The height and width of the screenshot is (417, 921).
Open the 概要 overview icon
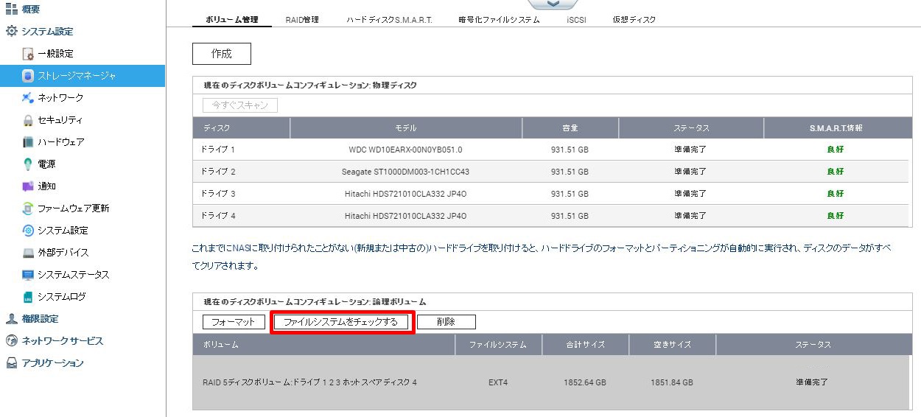click(11, 9)
